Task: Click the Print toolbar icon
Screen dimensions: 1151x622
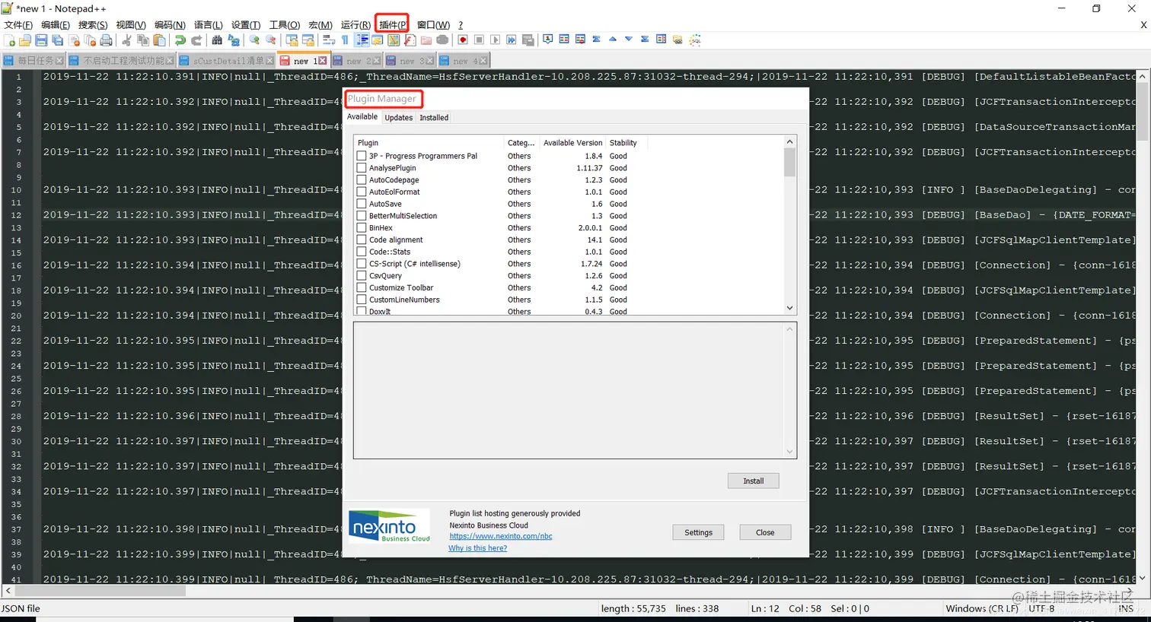Action: (106, 40)
